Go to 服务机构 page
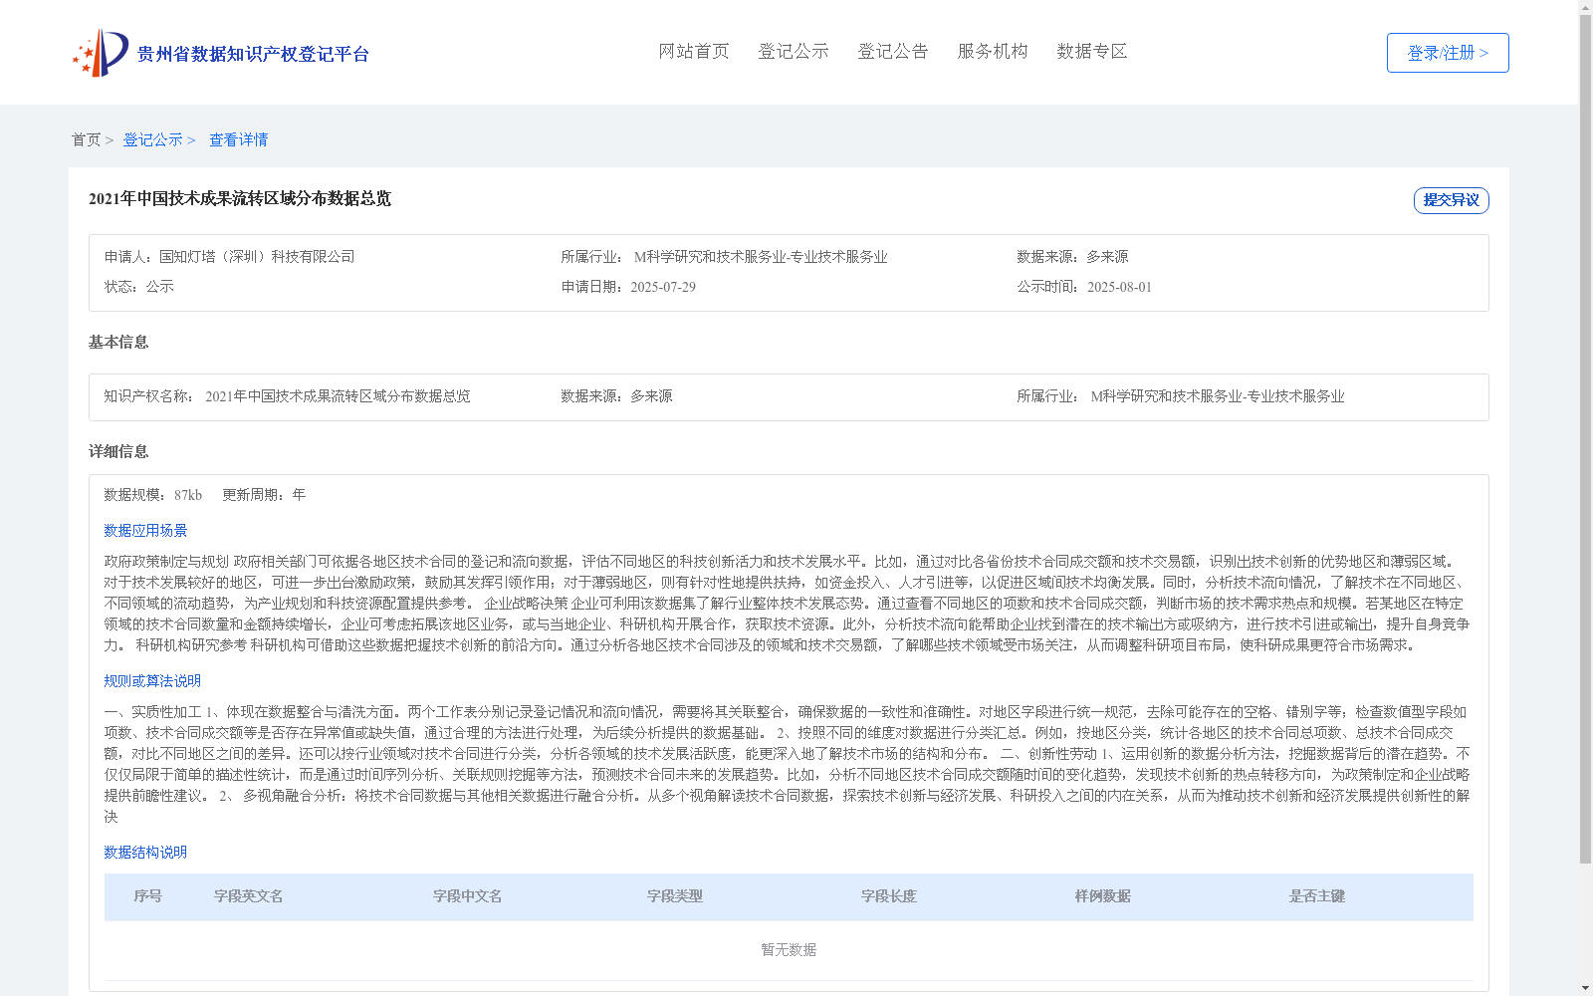The height and width of the screenshot is (996, 1593). coord(993,52)
